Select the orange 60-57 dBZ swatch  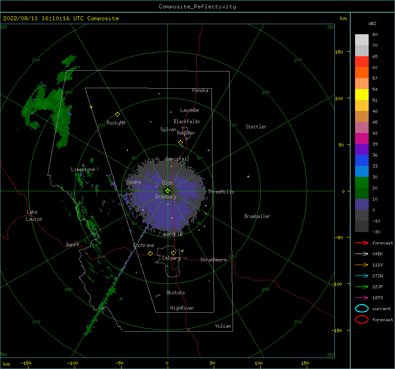(x=362, y=73)
